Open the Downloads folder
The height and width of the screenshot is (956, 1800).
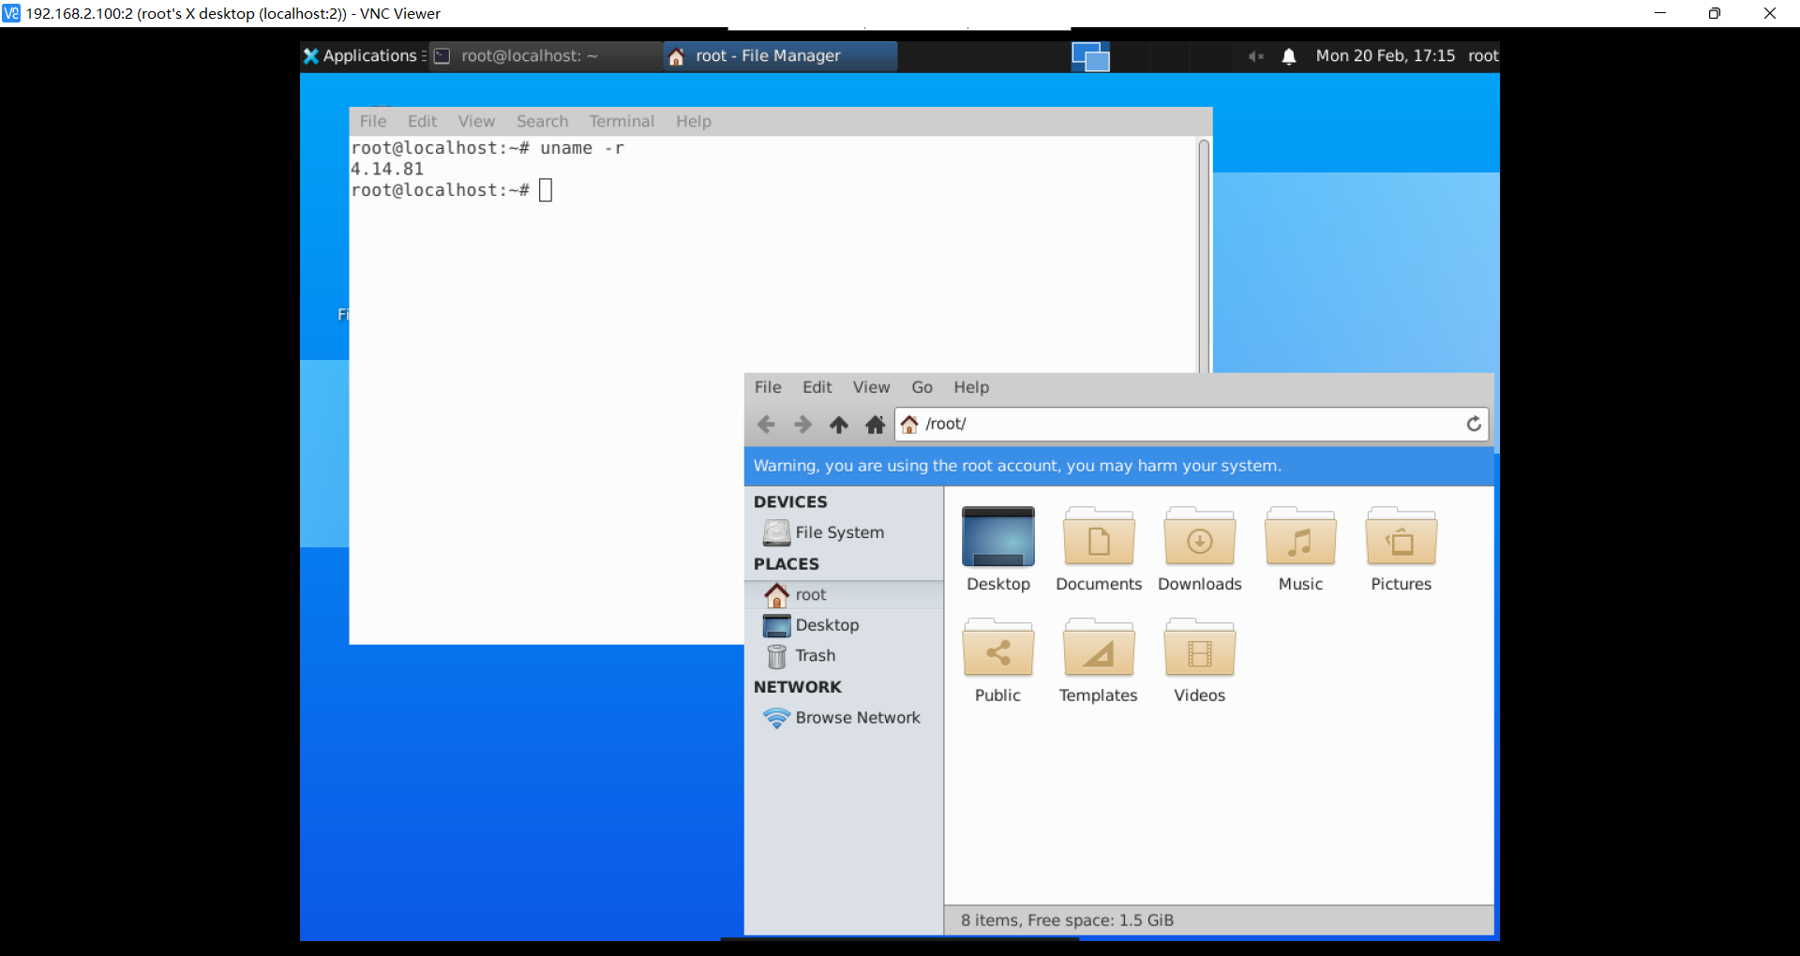1200,549
